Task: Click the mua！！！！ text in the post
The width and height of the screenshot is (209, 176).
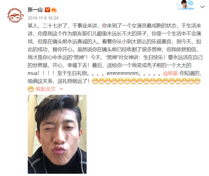Action: coord(41,73)
